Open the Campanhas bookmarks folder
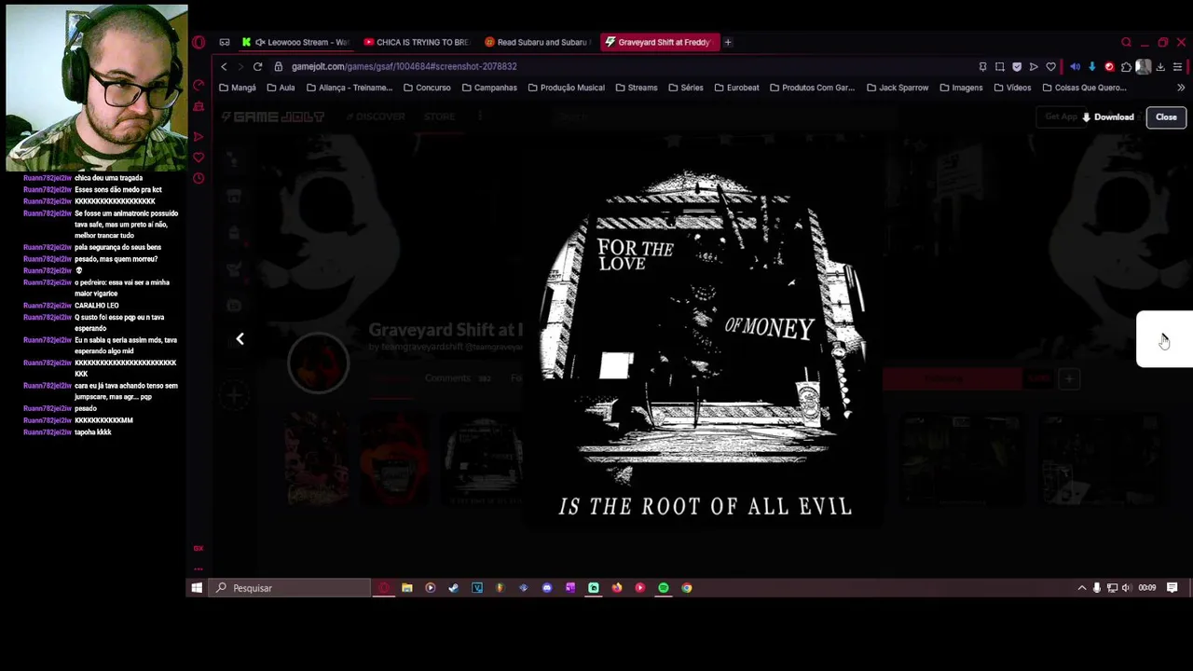 (489, 88)
